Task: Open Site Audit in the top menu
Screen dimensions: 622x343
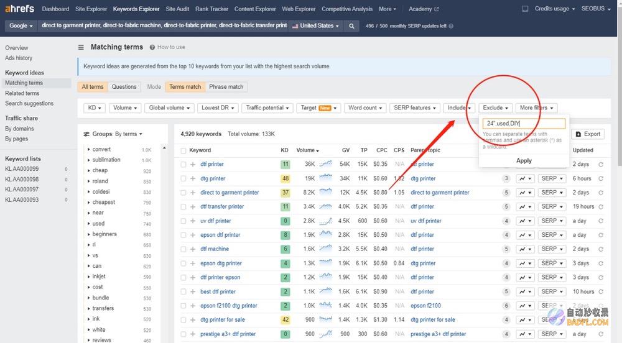Action: click(177, 9)
